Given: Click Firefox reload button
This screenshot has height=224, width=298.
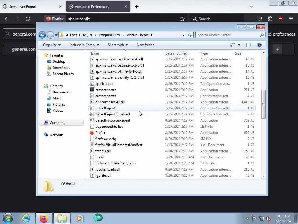Looking at the screenshot, I should [28, 19].
